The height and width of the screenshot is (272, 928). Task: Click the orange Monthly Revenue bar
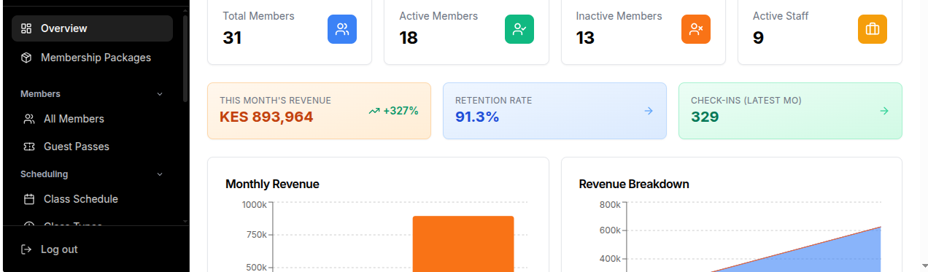[463, 244]
